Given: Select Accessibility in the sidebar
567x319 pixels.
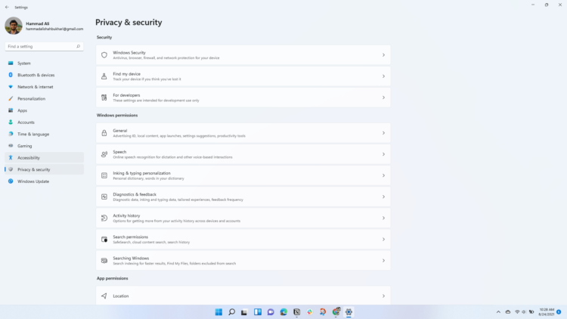Looking at the screenshot, I should [x=44, y=158].
